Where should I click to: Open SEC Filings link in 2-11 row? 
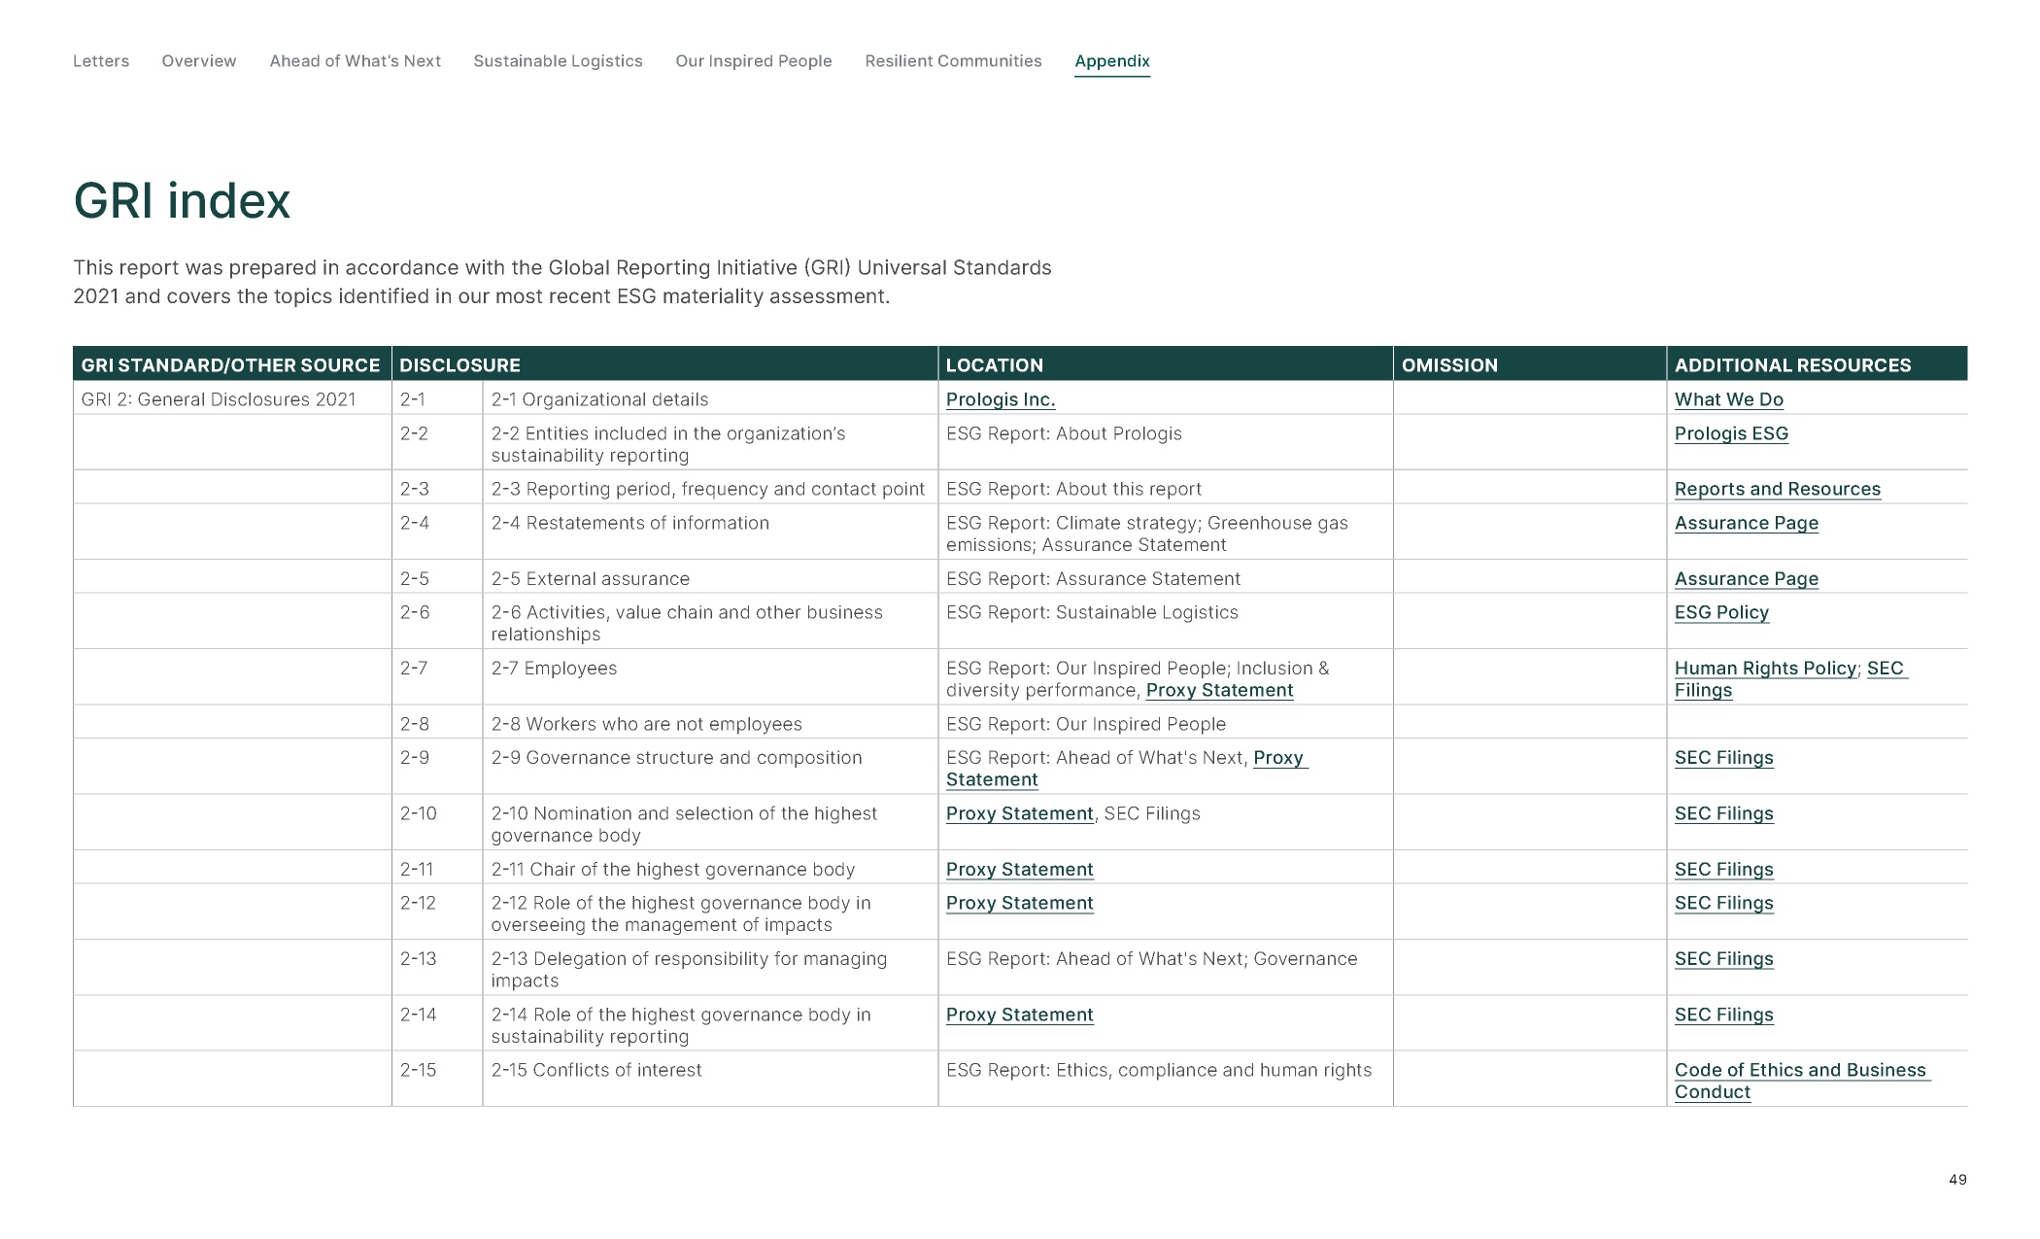point(1724,869)
